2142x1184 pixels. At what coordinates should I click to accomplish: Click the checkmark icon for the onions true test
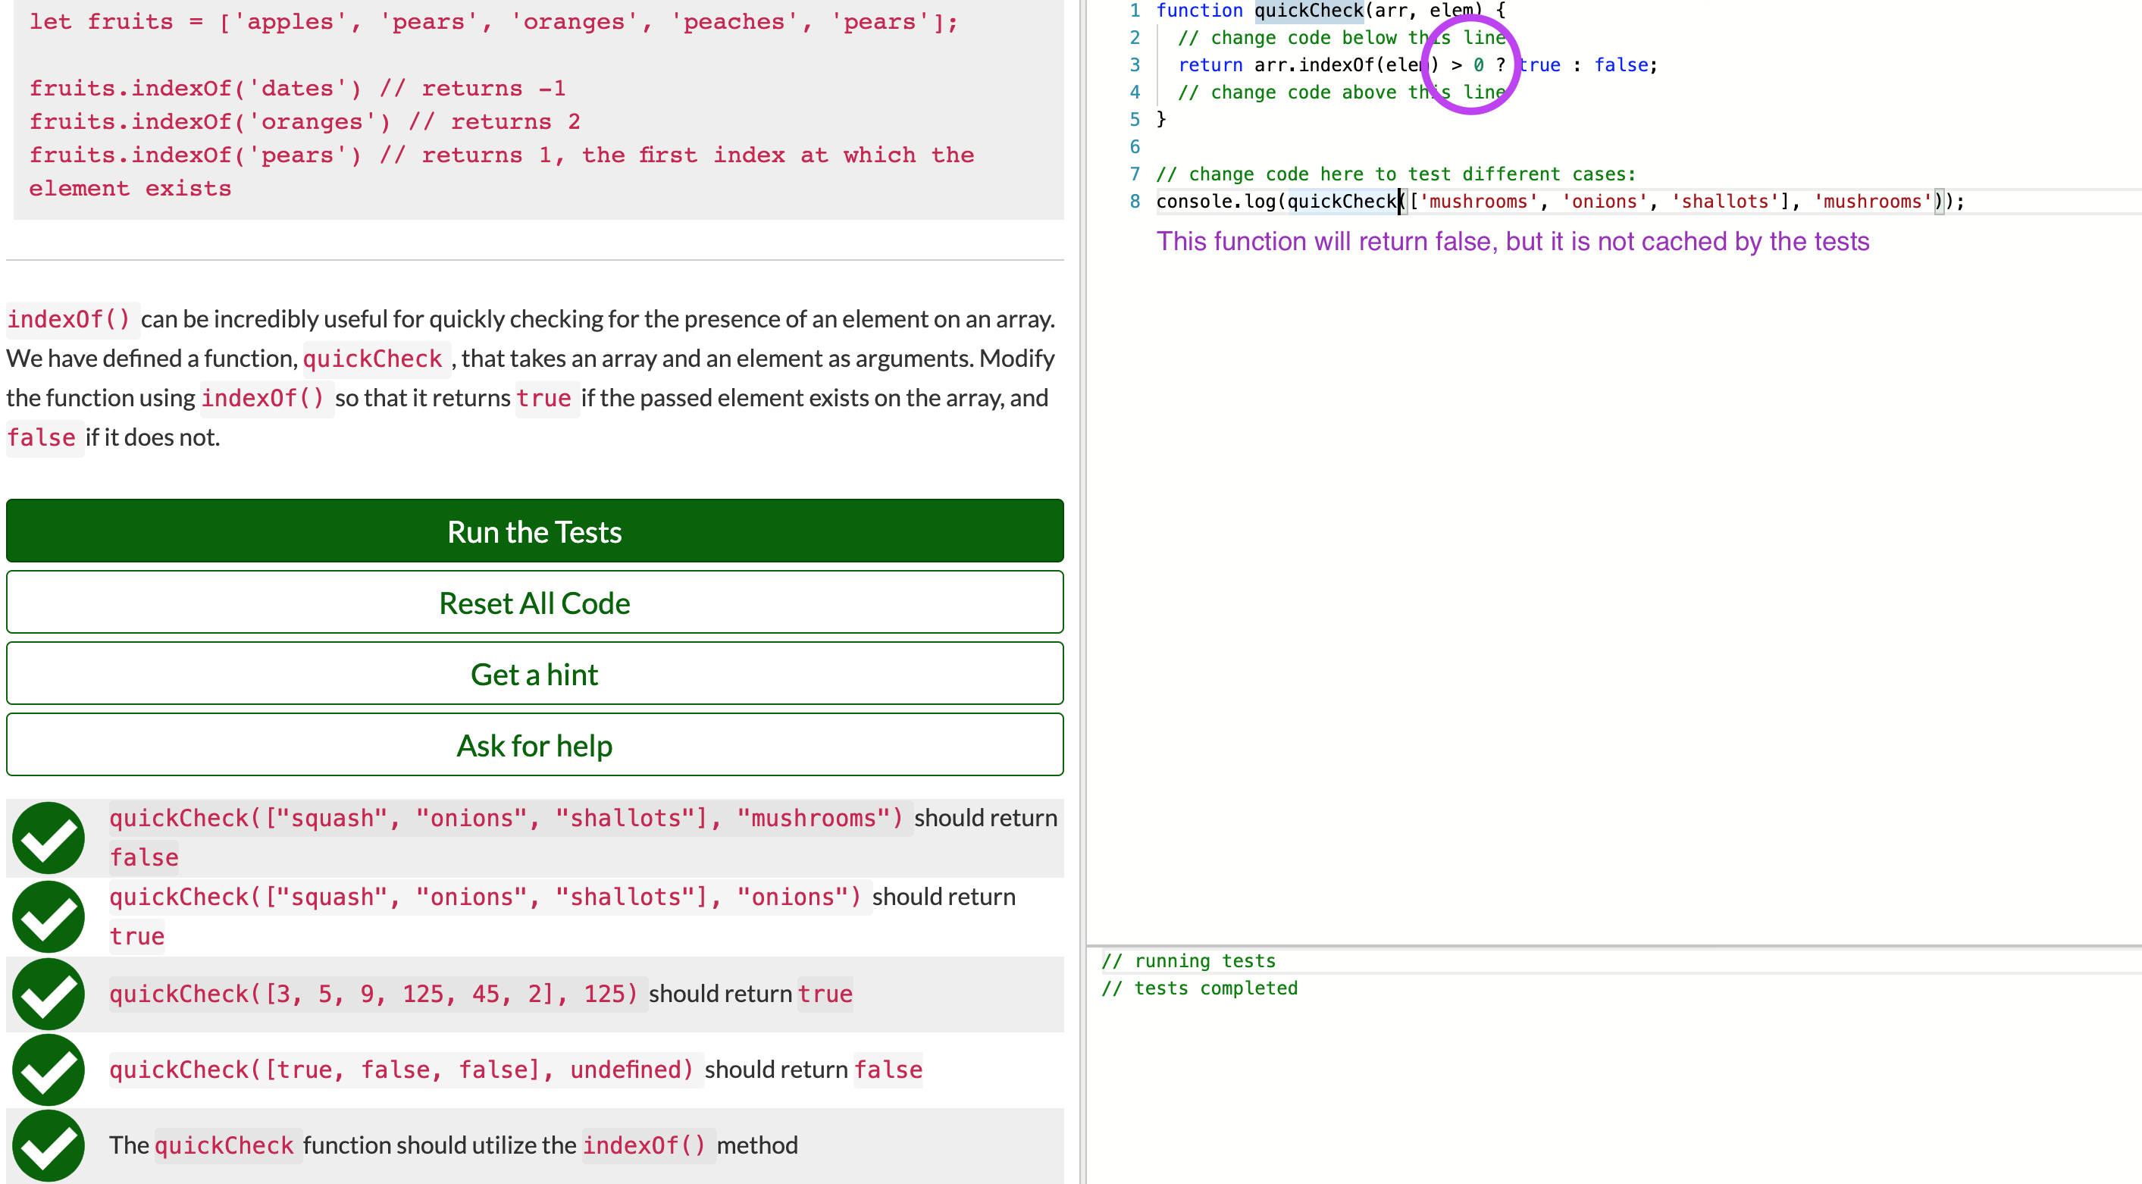(48, 916)
